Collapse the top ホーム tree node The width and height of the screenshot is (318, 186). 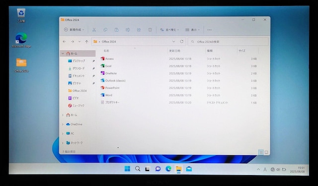tap(63, 54)
